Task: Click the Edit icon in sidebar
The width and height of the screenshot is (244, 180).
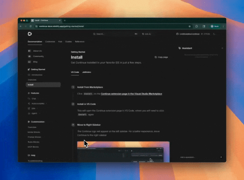Action: pyautogui.click(x=29, y=108)
